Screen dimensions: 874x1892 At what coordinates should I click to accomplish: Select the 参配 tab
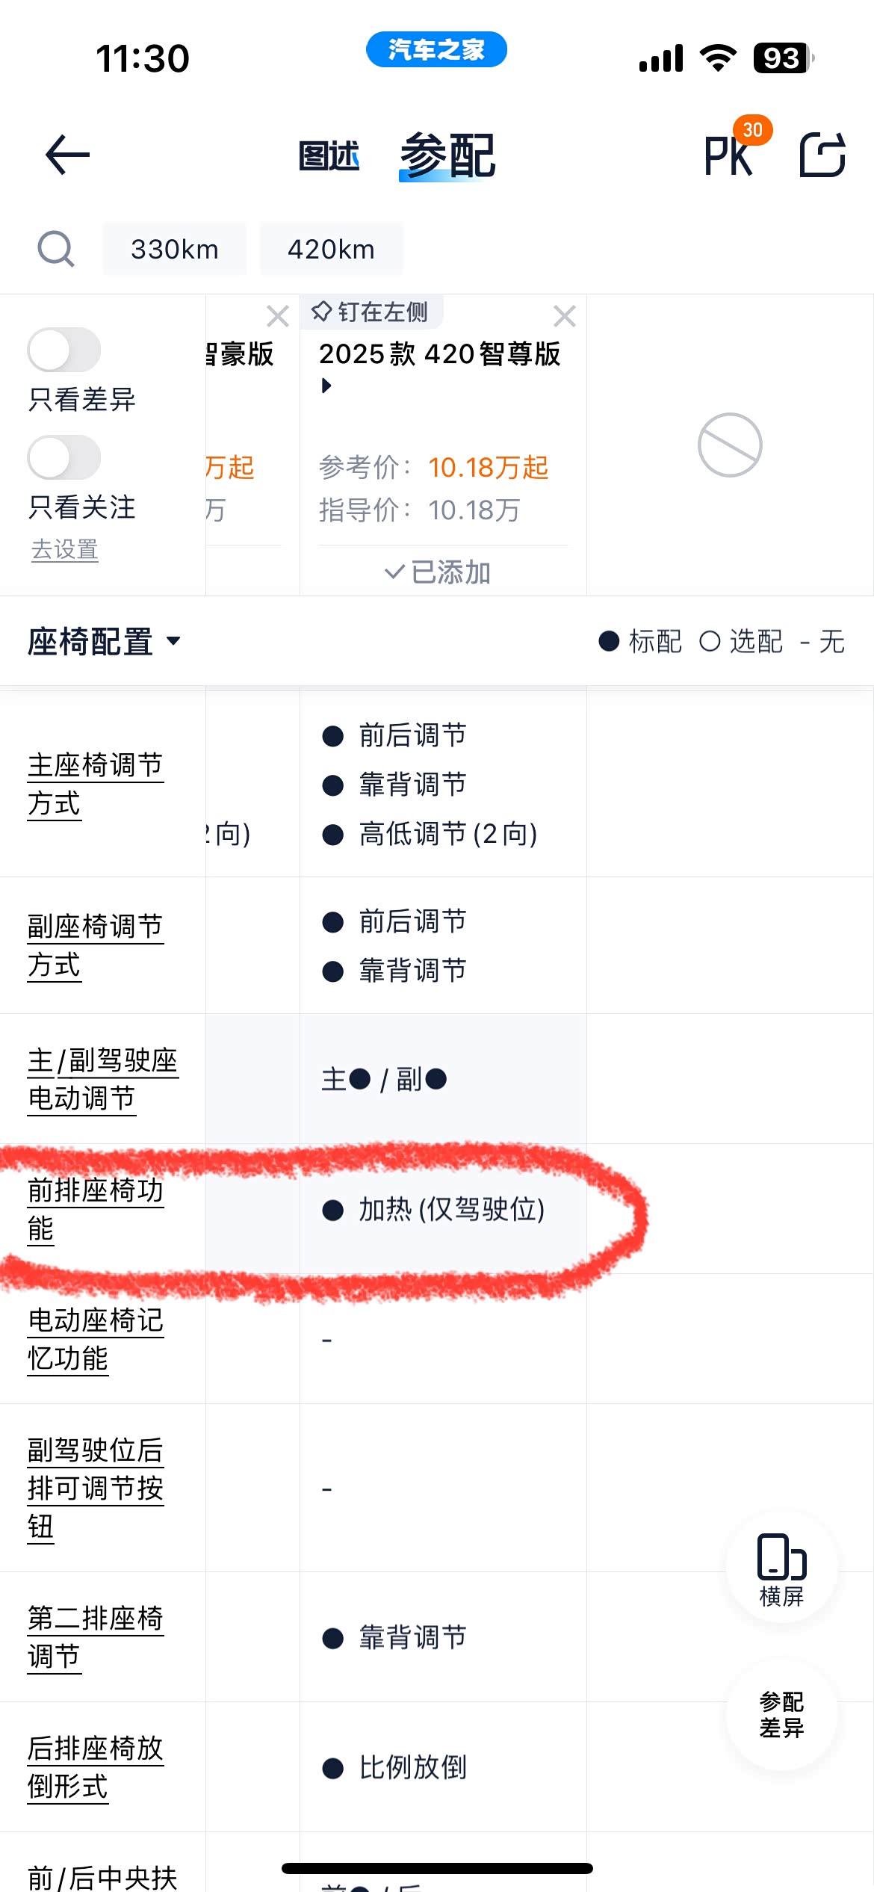point(447,155)
